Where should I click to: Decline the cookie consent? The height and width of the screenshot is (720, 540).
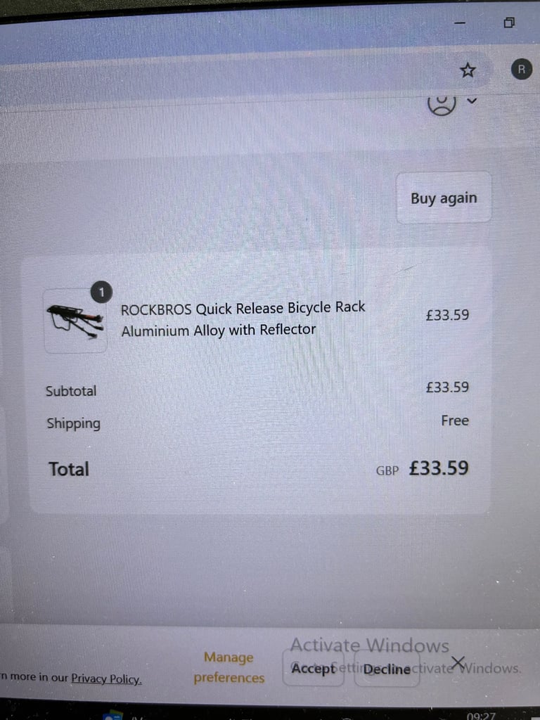tap(387, 669)
